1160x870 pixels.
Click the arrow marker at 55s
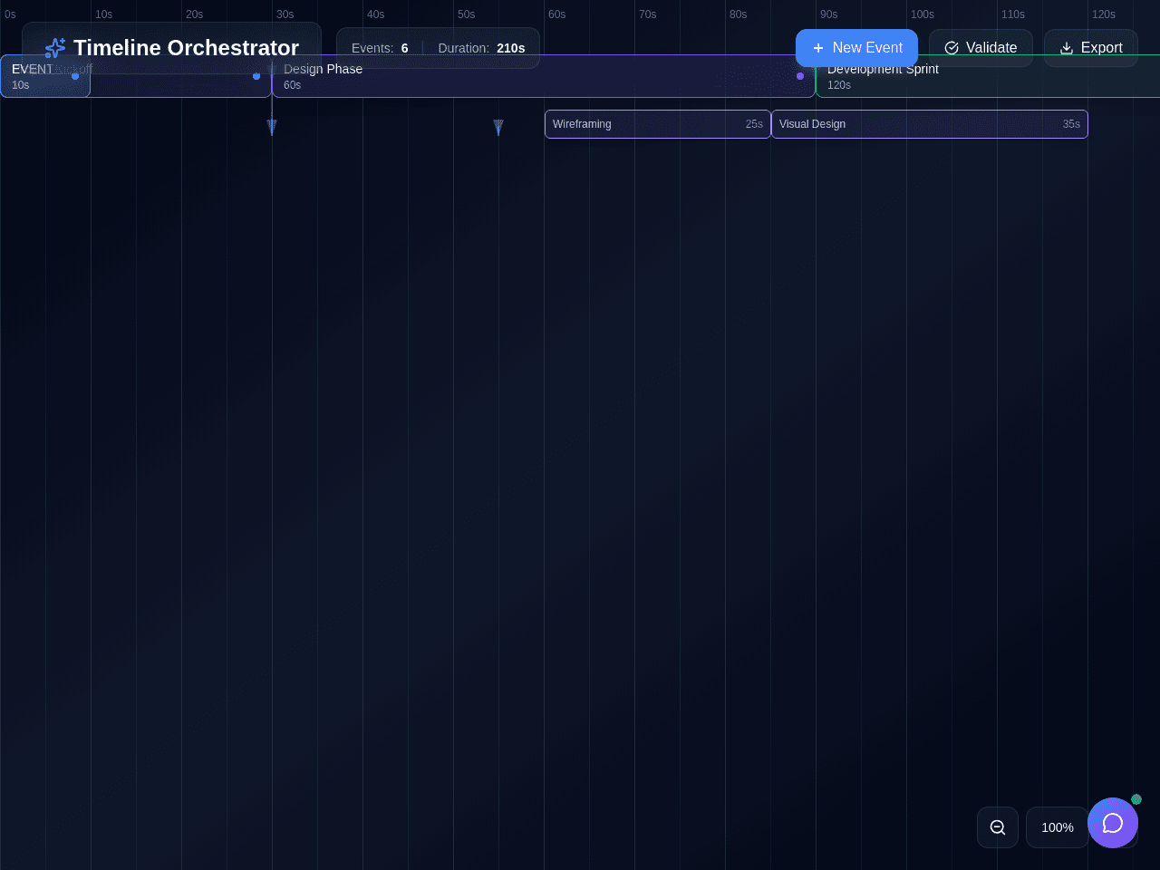tap(498, 127)
